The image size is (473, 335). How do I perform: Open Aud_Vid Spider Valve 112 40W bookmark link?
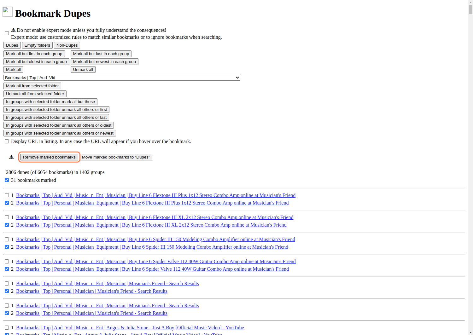click(156, 262)
